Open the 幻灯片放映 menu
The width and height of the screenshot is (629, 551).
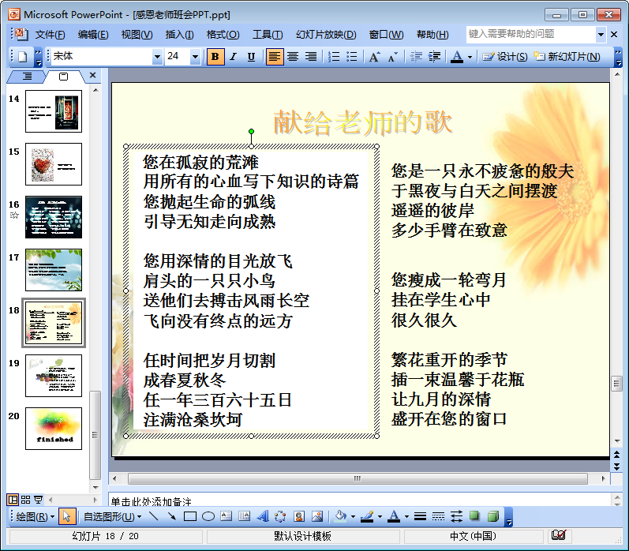pyautogui.click(x=325, y=35)
